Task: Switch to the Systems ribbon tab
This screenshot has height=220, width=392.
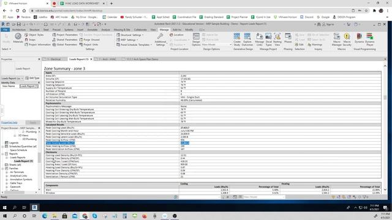Action: pos(69,30)
